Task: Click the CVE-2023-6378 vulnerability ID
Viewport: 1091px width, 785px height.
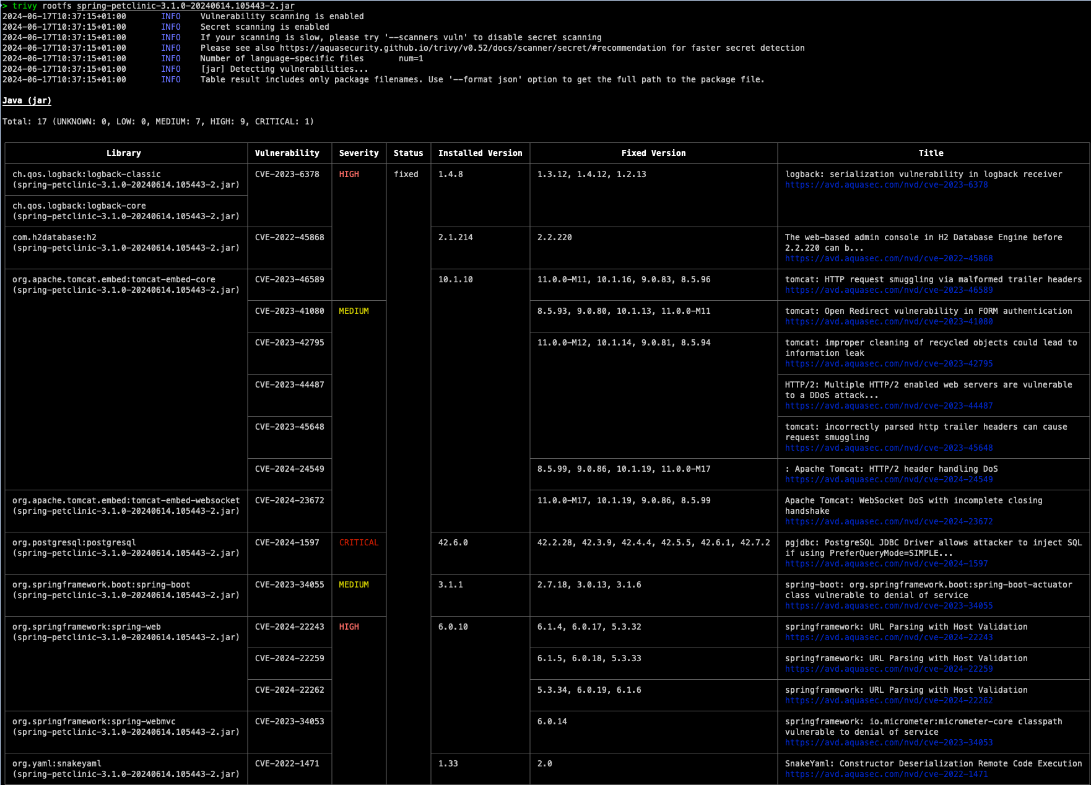Action: tap(287, 175)
